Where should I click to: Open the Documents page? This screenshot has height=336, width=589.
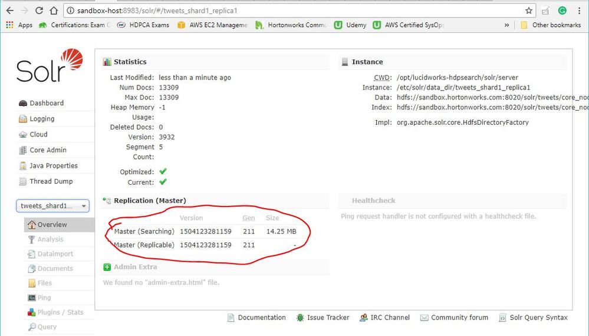(x=55, y=268)
